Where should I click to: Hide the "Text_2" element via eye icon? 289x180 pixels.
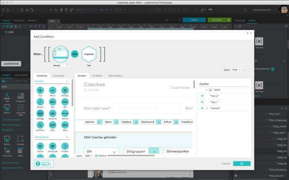202,96
